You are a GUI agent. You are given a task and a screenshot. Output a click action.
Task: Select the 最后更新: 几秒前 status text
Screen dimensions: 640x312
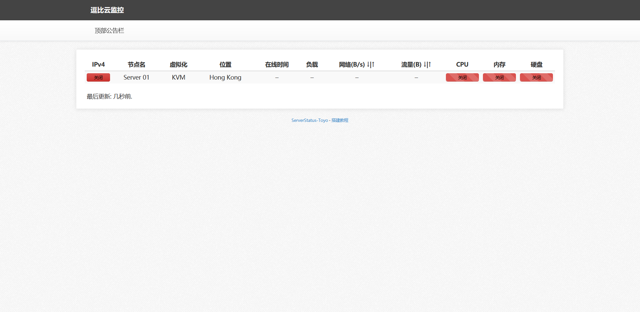point(109,97)
